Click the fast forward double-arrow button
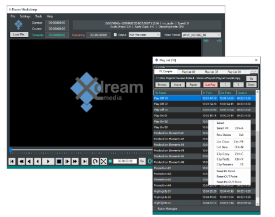The height and width of the screenshot is (217, 275). [x=75, y=161]
